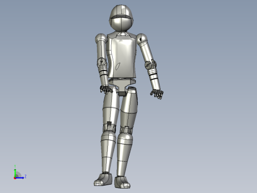257x193 pixels.
Task: Select the hand resting beside the hip
Action: tap(106, 89)
